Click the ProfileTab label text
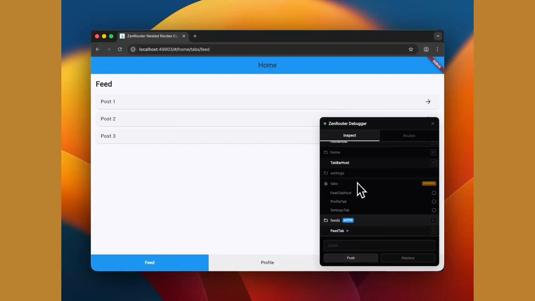The width and height of the screenshot is (535, 301). click(x=338, y=202)
